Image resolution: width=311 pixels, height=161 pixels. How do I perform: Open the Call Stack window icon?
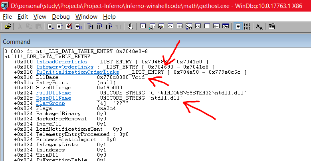189,26
